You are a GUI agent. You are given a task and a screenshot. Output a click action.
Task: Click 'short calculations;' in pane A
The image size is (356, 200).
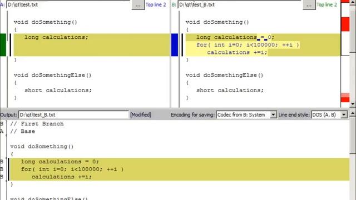tap(58, 90)
